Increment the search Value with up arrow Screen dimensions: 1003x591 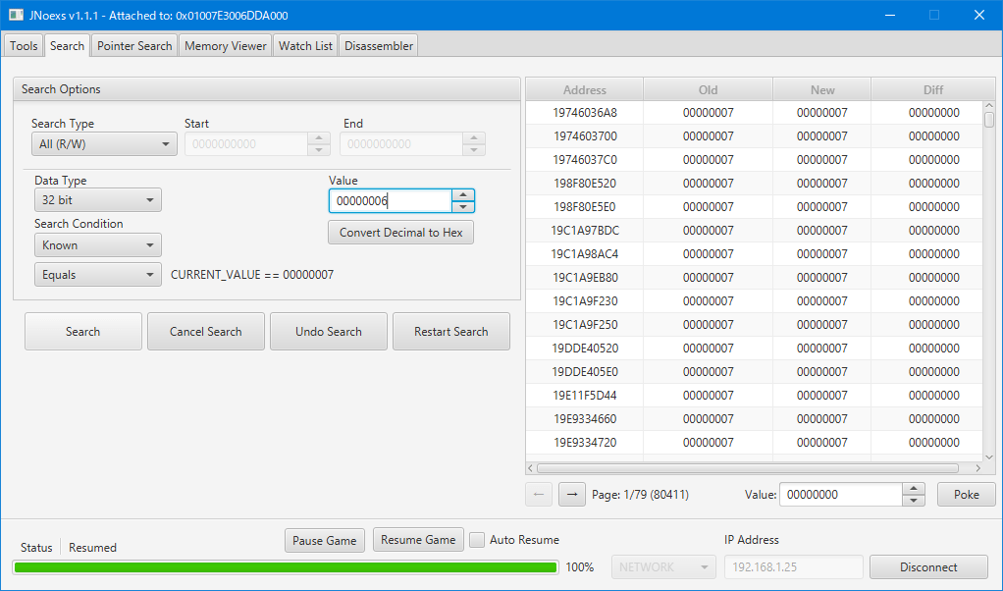click(463, 195)
